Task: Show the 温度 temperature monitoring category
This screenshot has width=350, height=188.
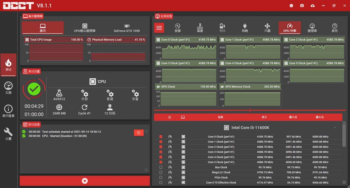Action: 200,28
